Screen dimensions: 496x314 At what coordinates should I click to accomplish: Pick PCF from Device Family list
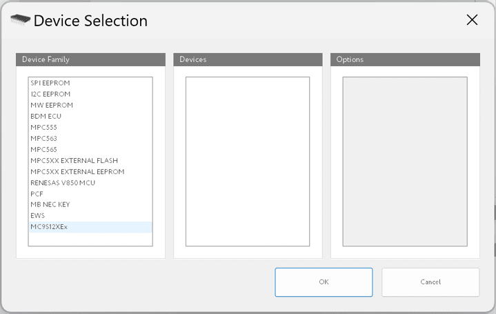[37, 193]
